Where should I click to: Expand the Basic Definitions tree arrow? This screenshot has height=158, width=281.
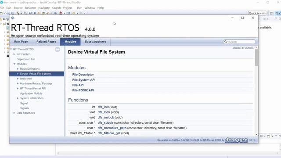tap(18, 69)
